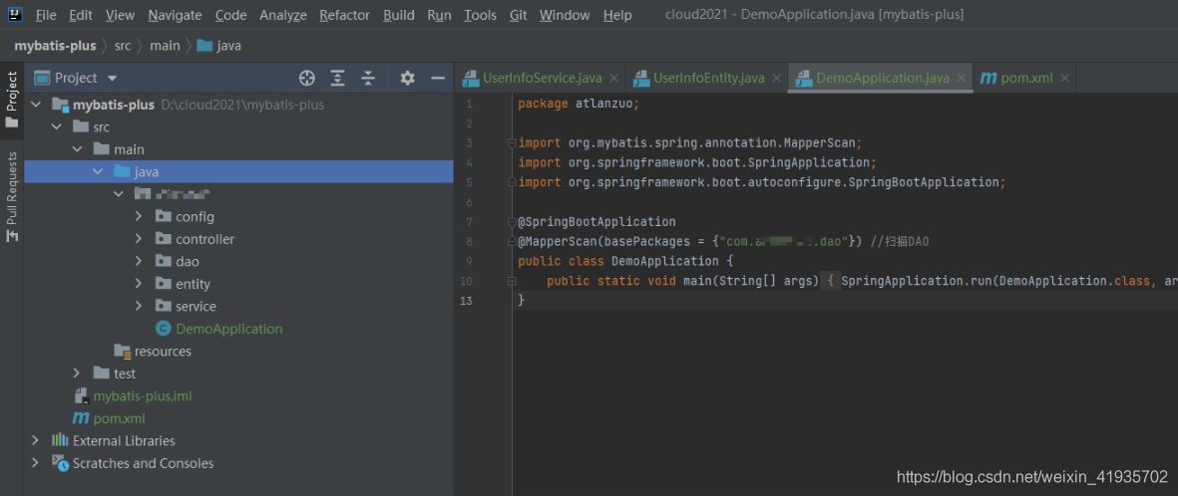Click the Collapse All icon in Project panel
Image resolution: width=1178 pixels, height=496 pixels.
coord(368,78)
